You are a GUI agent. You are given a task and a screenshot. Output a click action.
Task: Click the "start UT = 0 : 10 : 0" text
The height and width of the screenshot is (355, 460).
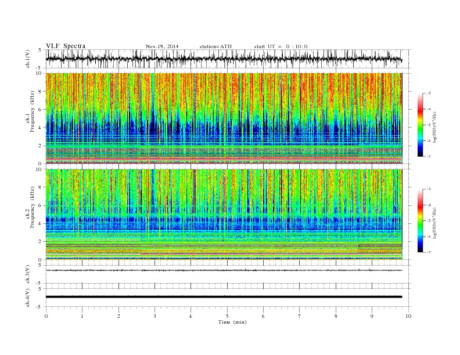point(281,46)
